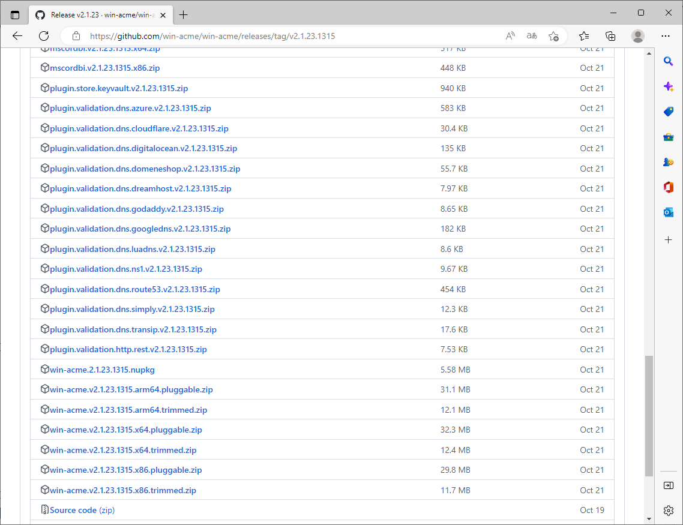Click the 940 KB file size
This screenshot has width=683, height=525.
click(x=453, y=88)
